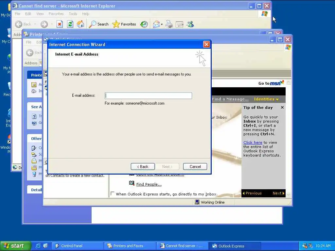Click the Find People link
This screenshot has height=251, width=335.
149,184
